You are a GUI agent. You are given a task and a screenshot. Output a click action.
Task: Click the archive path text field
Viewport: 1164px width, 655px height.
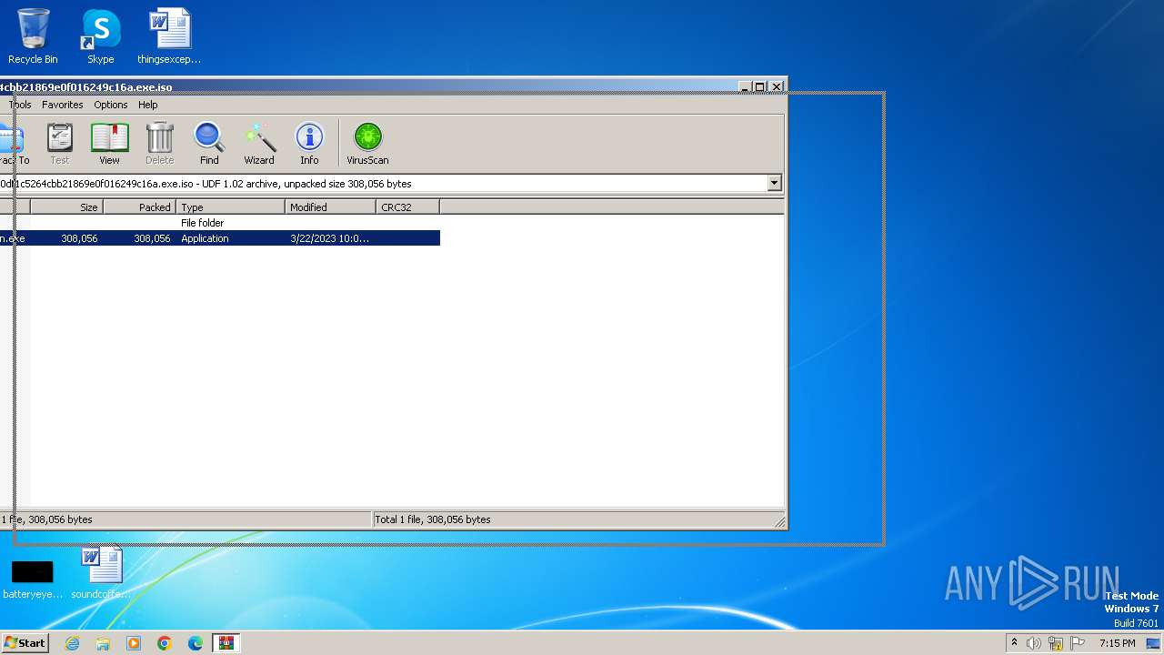pyautogui.click(x=383, y=183)
